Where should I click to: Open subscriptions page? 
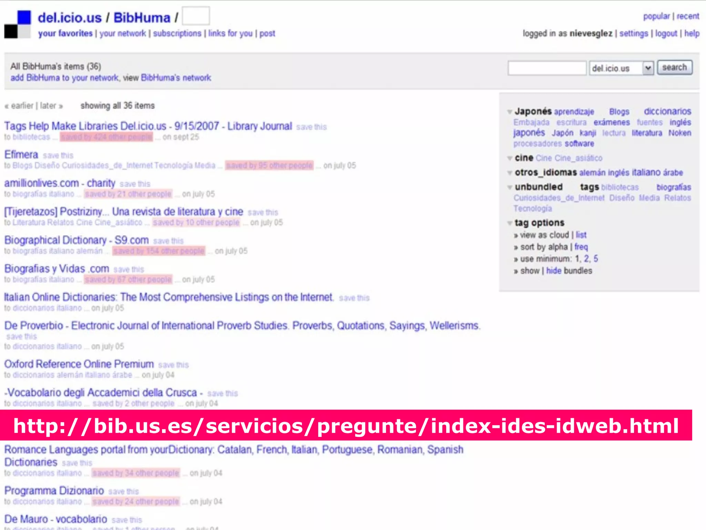click(177, 33)
